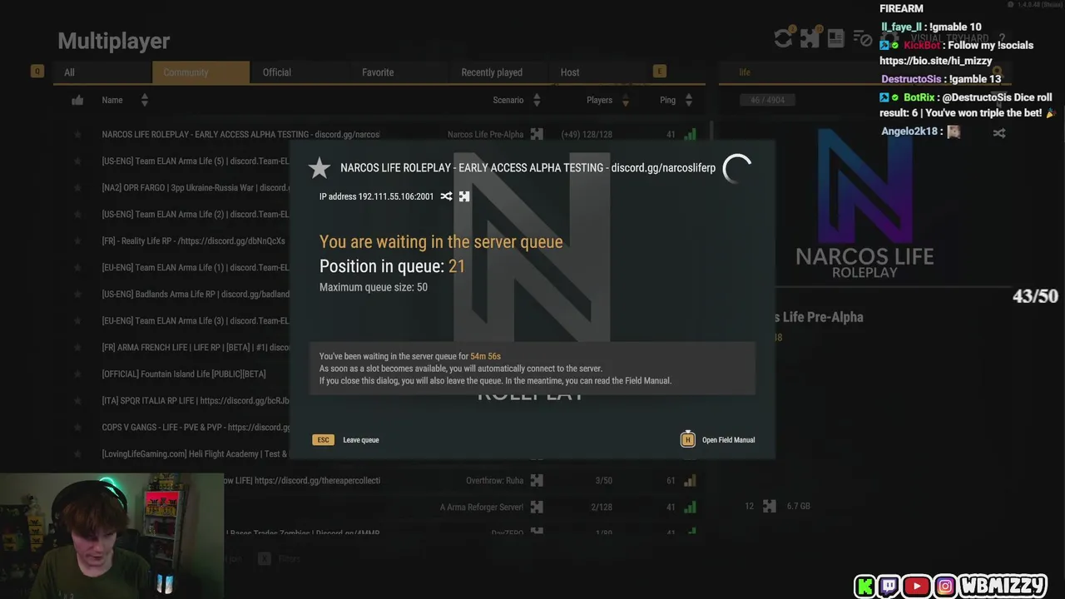Open the news page icon in the top toolbar

pyautogui.click(x=836, y=38)
